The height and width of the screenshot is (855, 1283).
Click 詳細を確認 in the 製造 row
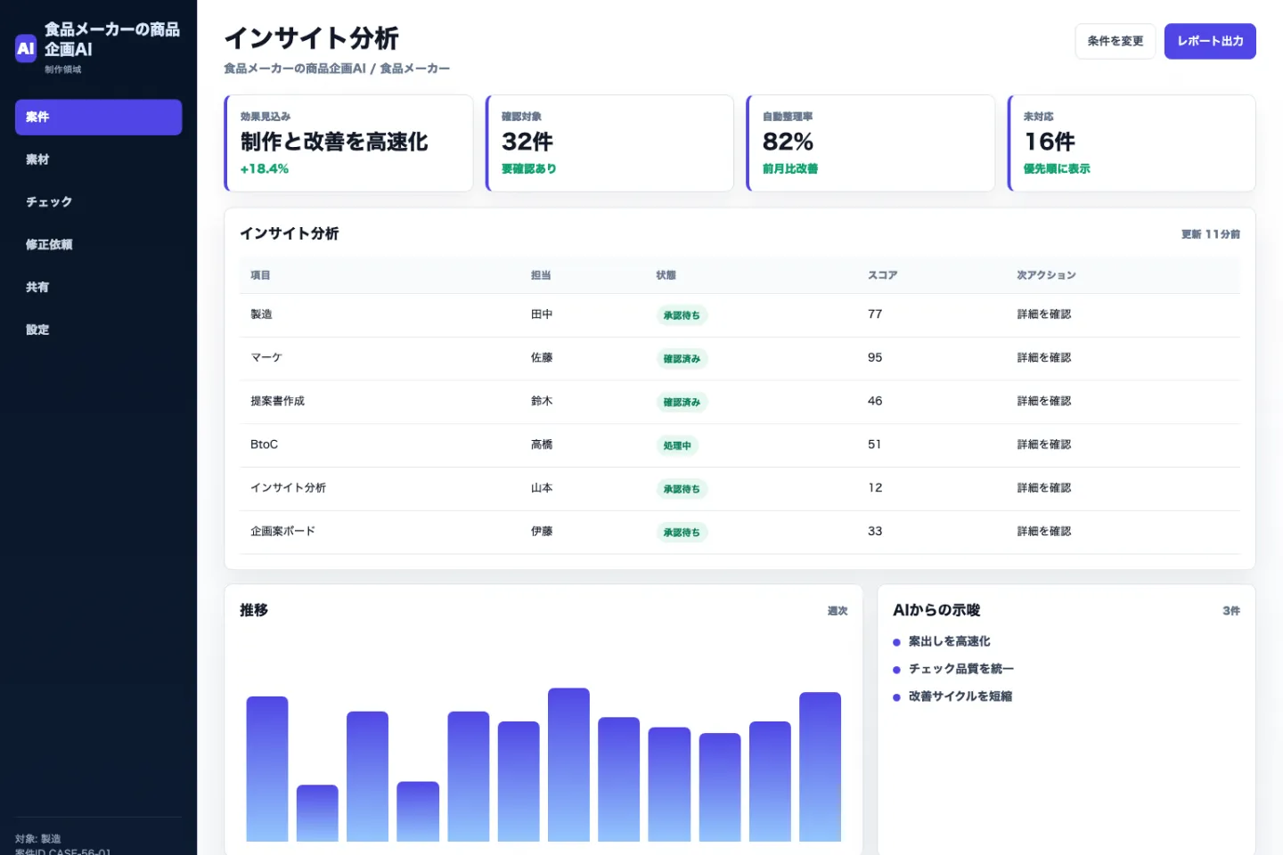(1044, 314)
